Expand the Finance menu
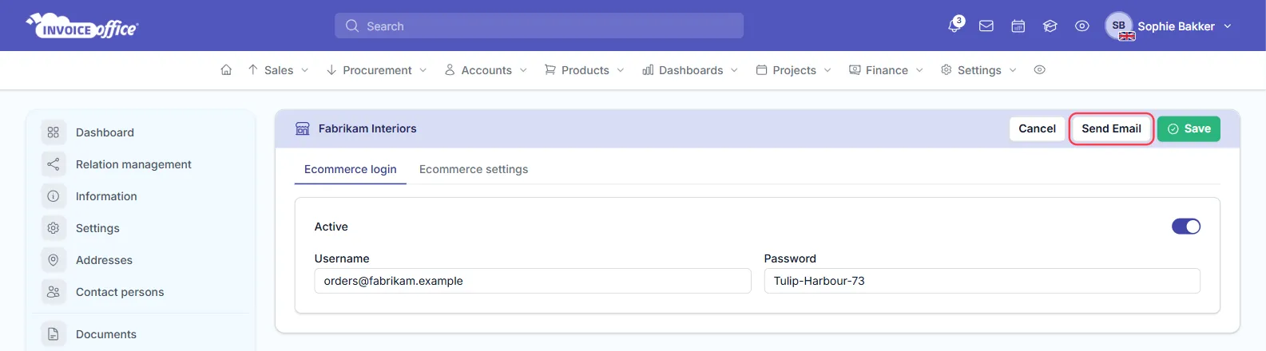This screenshot has width=1266, height=351. (886, 70)
